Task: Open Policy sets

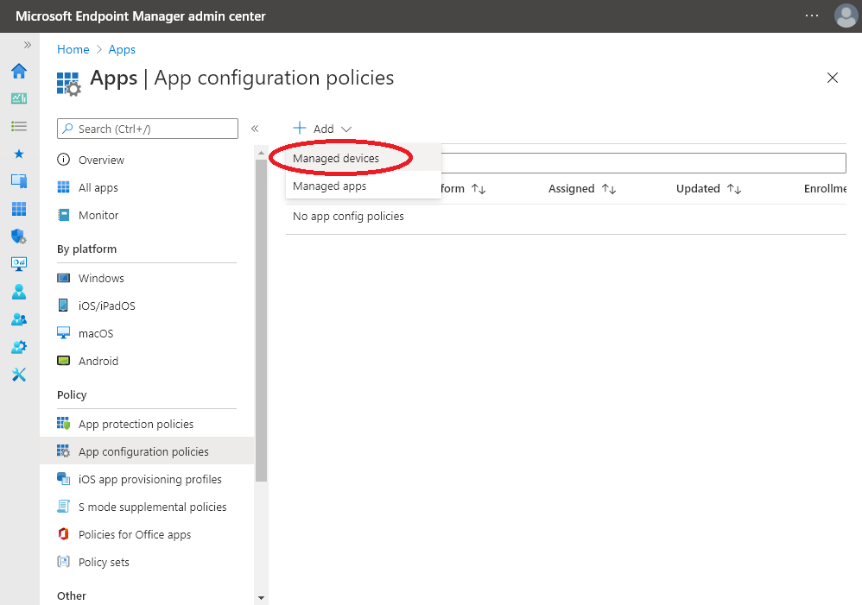Action: pyautogui.click(x=147, y=562)
